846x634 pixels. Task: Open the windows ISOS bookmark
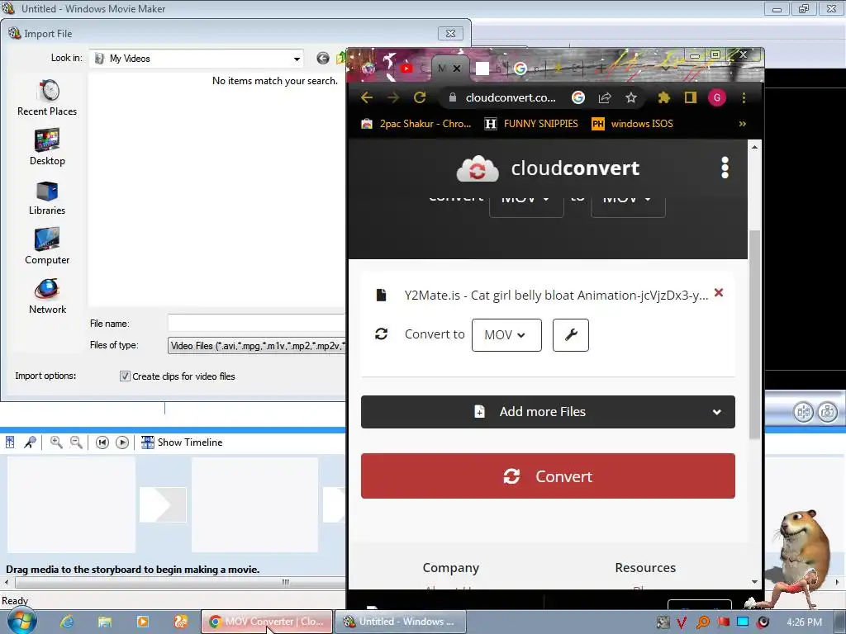(632, 124)
